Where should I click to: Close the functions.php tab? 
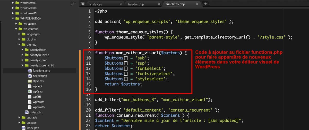(198, 4)
